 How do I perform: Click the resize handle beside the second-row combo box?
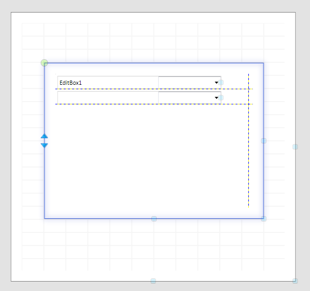click(221, 98)
